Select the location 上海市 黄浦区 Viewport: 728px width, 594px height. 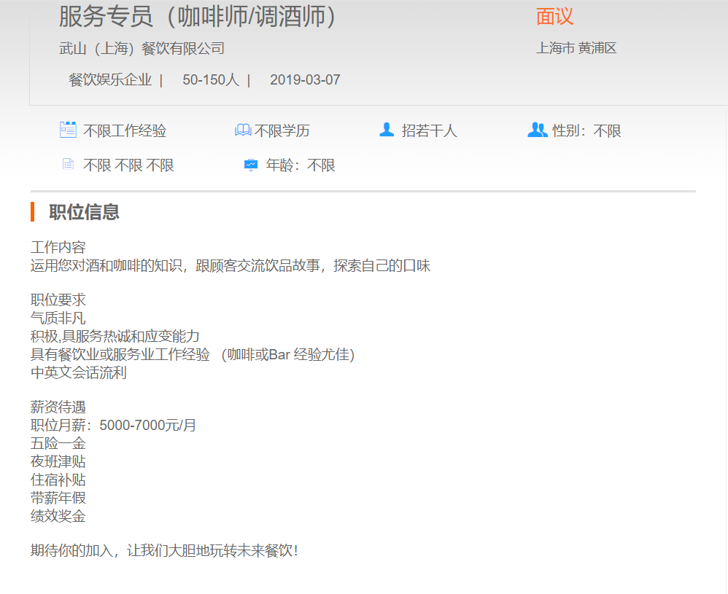click(576, 49)
